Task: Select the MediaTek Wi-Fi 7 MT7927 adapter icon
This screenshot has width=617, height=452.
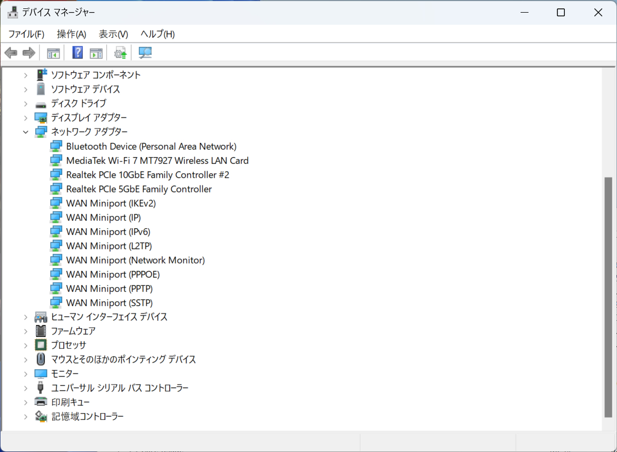Action: [56, 161]
